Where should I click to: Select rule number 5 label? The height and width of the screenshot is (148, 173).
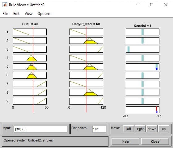click(7, 66)
